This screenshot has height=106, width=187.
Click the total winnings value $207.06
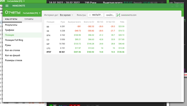[x=77, y=52]
